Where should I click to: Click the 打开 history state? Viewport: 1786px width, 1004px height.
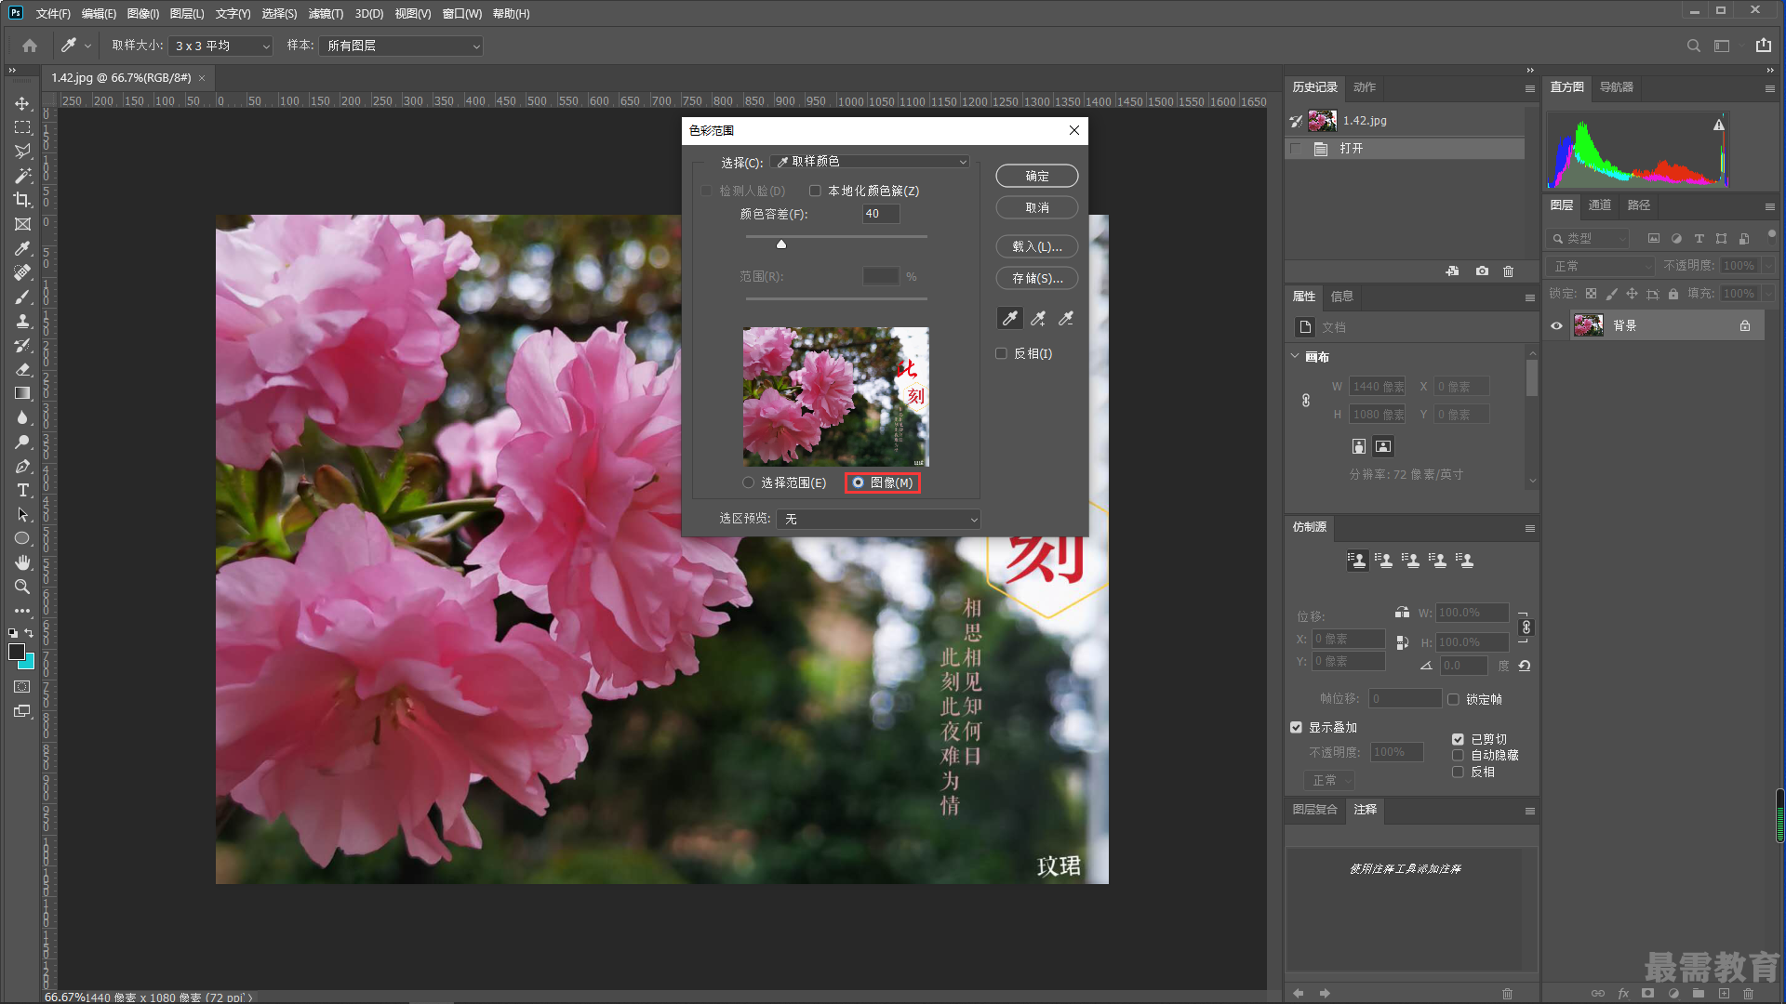coord(1405,149)
